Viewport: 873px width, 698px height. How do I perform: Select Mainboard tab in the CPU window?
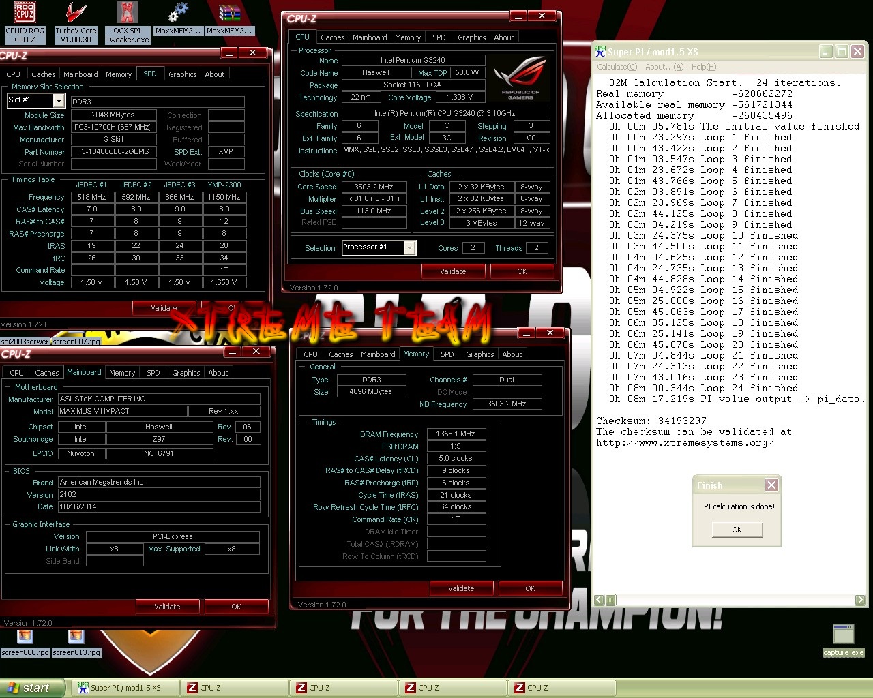coord(370,37)
